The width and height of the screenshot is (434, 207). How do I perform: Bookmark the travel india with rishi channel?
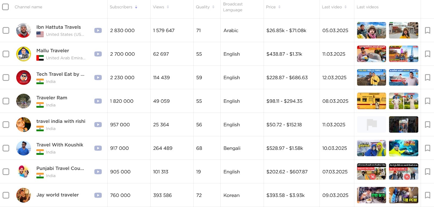coord(427,124)
